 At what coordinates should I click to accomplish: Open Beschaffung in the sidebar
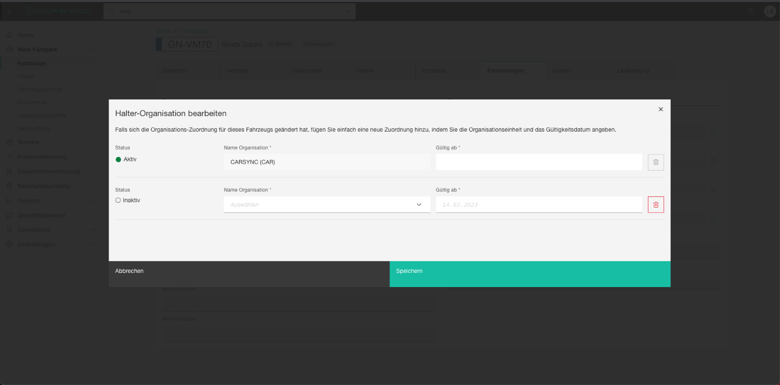tap(34, 129)
